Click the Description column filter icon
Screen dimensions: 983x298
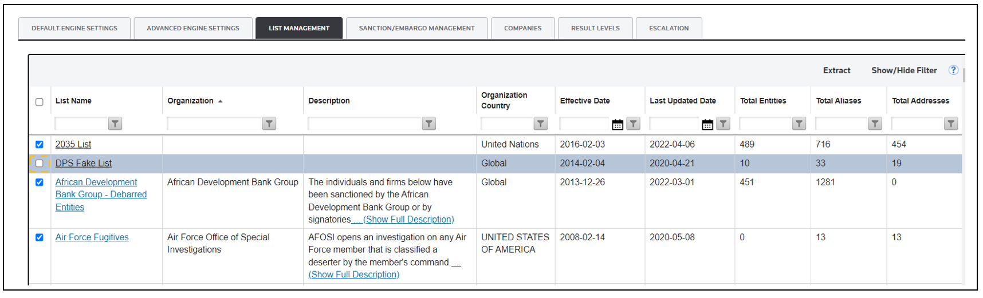pyautogui.click(x=428, y=124)
